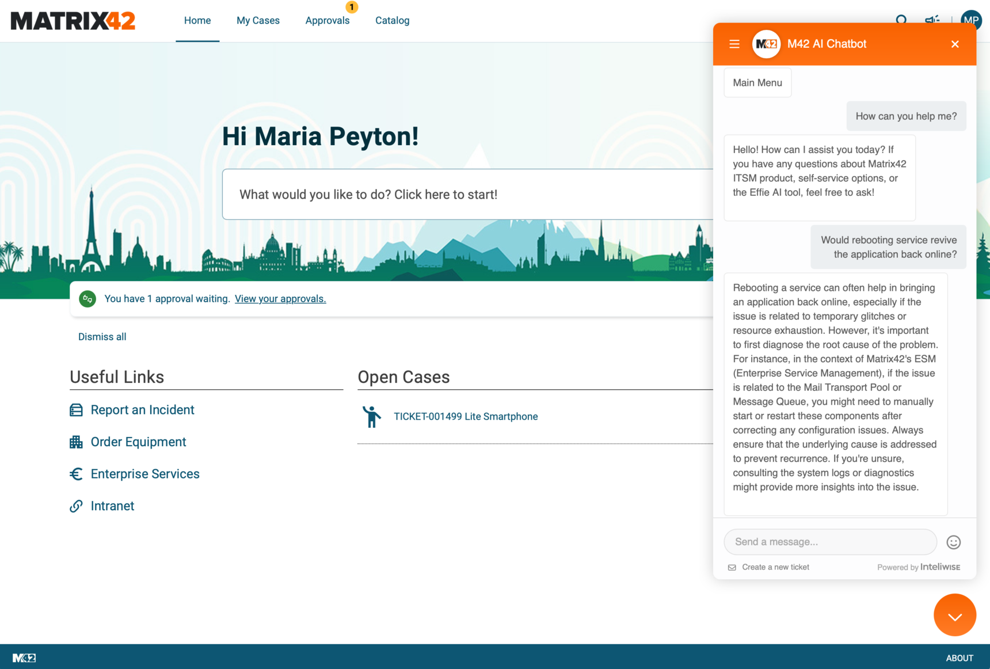The image size is (990, 669).
Task: Click the Intranet chain-link icon
Action: pos(76,506)
